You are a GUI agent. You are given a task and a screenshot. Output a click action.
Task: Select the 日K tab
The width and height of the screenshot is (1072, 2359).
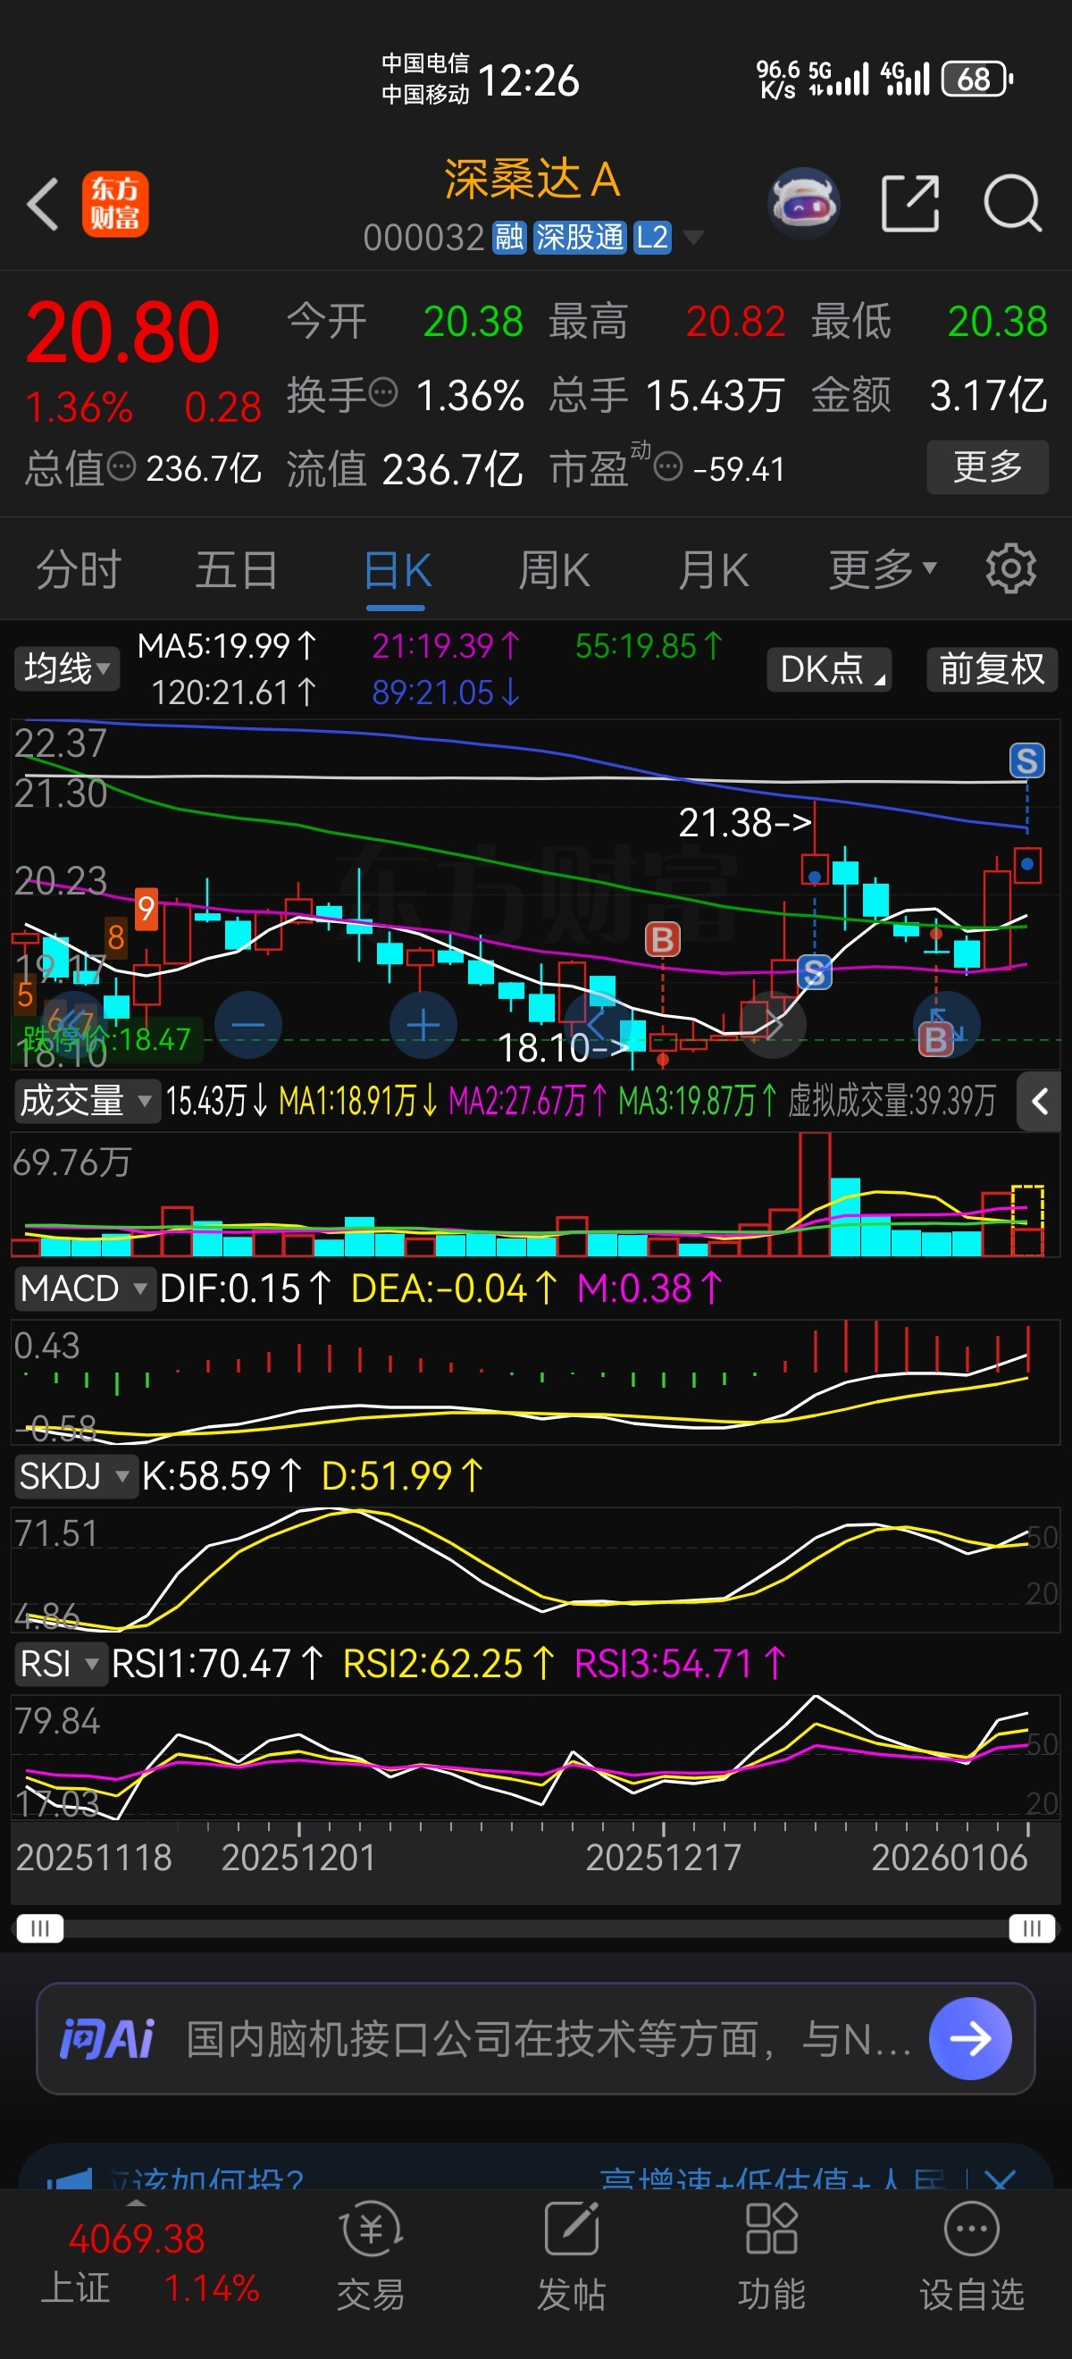pyautogui.click(x=397, y=569)
